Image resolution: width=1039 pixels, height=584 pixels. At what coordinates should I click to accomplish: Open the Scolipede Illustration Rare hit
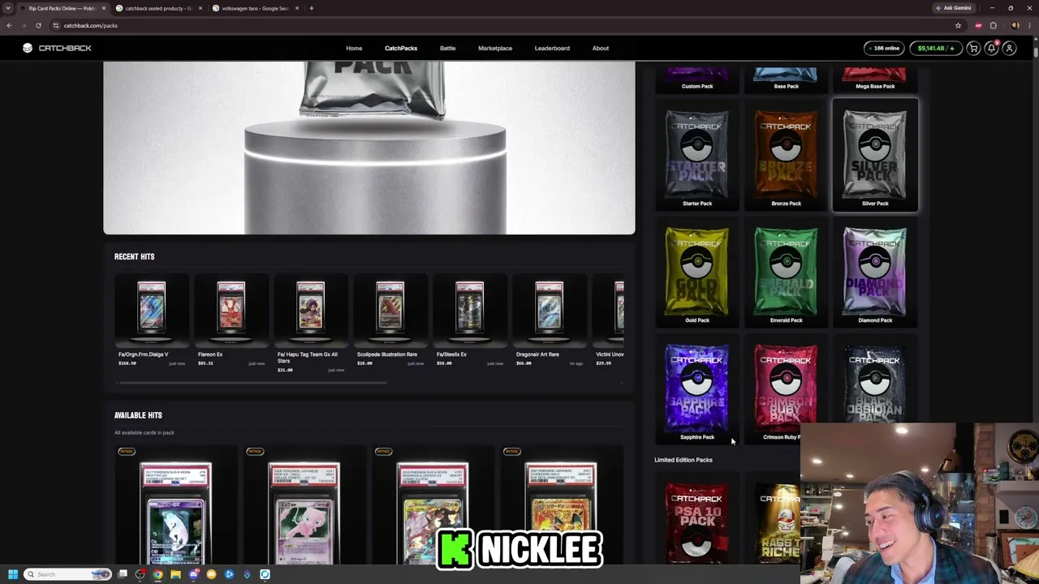coord(390,322)
